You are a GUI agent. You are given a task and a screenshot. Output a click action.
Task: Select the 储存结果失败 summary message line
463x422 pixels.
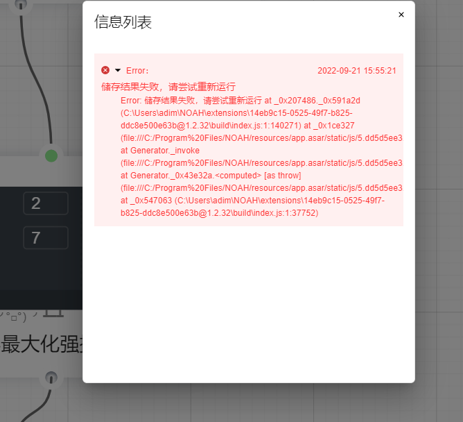tap(168, 87)
